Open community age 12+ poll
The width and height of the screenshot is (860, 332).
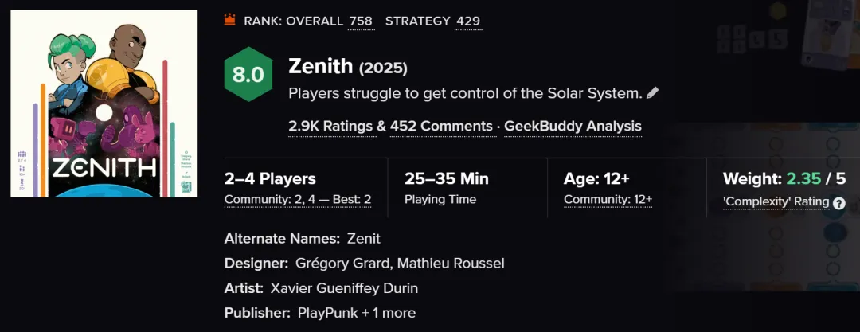click(x=608, y=199)
